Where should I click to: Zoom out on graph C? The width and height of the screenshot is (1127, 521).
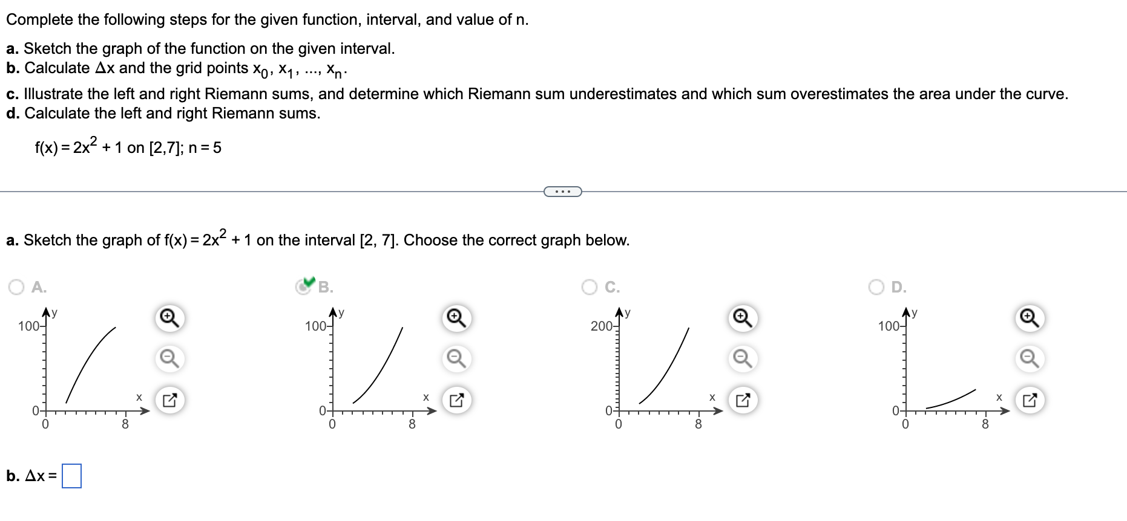[743, 358]
